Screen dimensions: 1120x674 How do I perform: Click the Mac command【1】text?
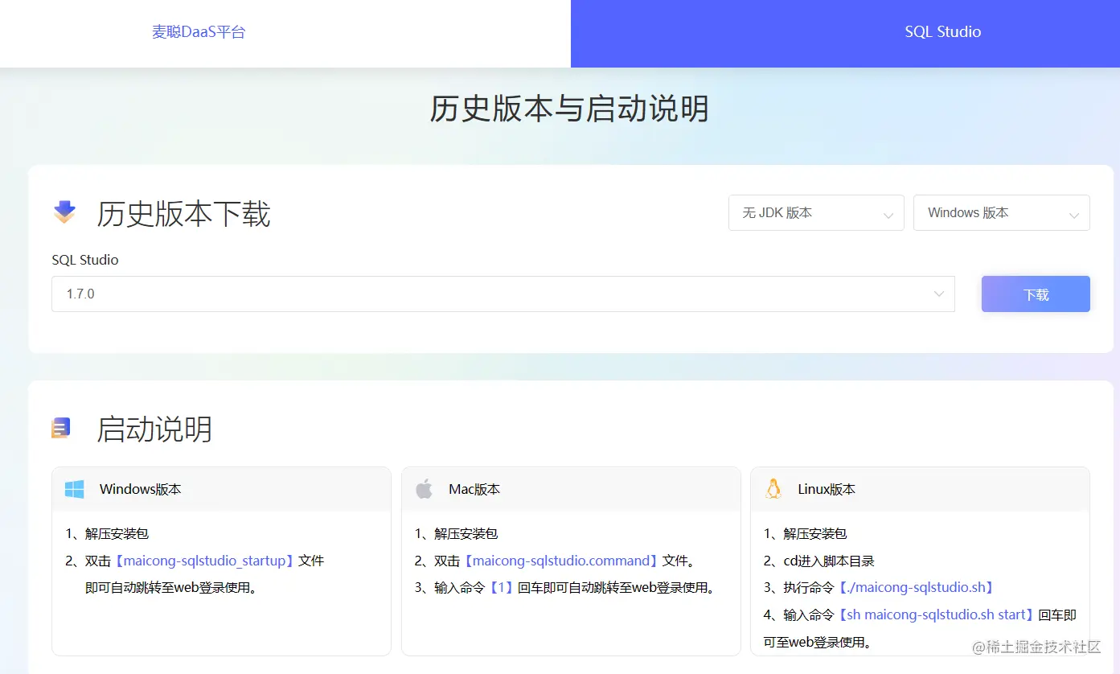click(x=501, y=588)
